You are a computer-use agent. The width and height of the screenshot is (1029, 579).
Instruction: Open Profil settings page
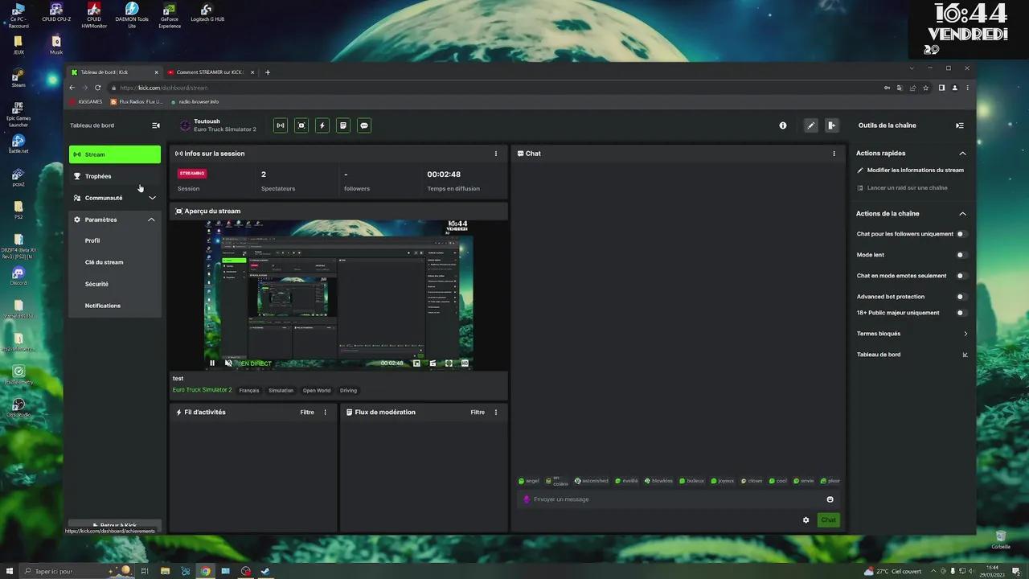92,240
